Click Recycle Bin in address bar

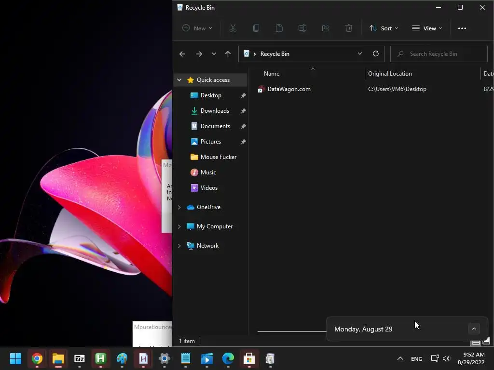[x=274, y=54]
